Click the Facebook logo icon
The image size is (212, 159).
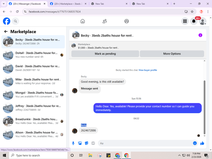[x=6, y=21]
